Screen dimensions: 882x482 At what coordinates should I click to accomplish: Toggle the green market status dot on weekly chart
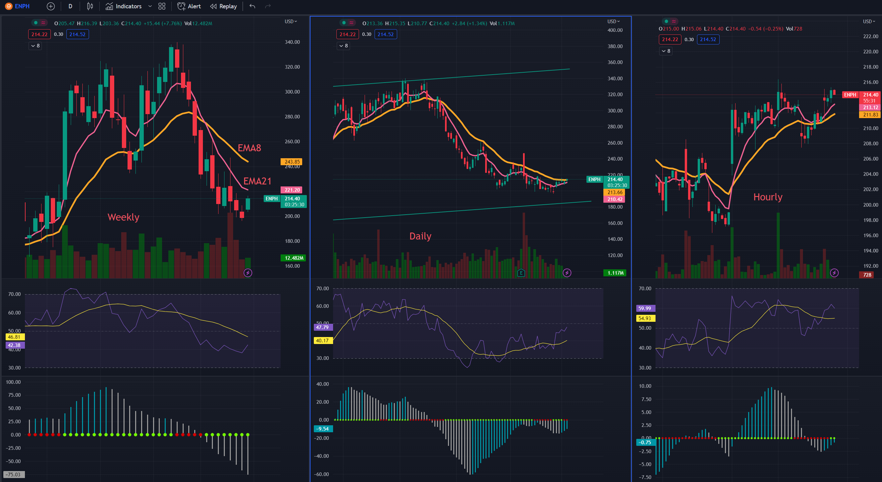36,23
